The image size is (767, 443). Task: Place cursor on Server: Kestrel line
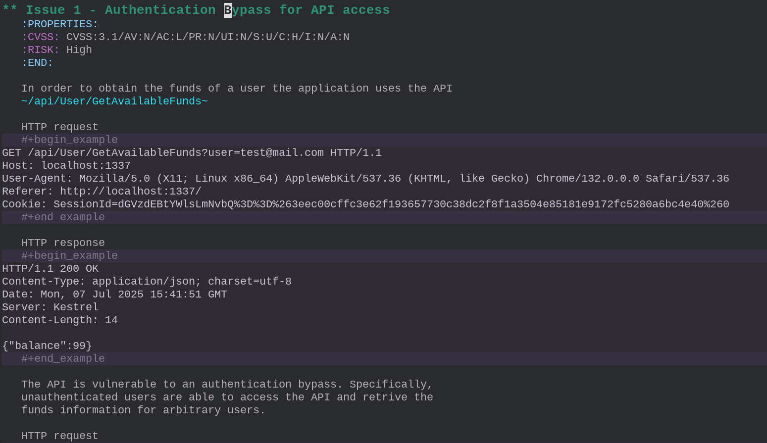[50, 307]
